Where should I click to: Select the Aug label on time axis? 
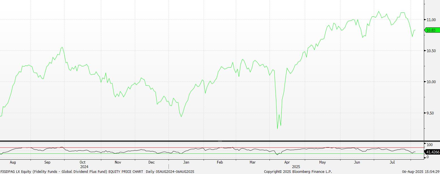pos(13,162)
